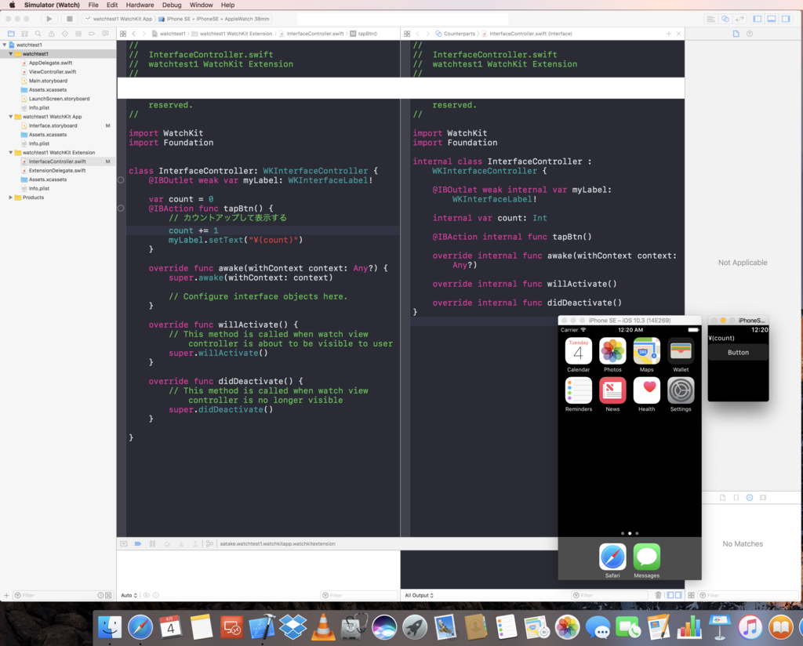Clear the console with trash icon
Viewport: 803px width, 646px height.
click(x=658, y=595)
